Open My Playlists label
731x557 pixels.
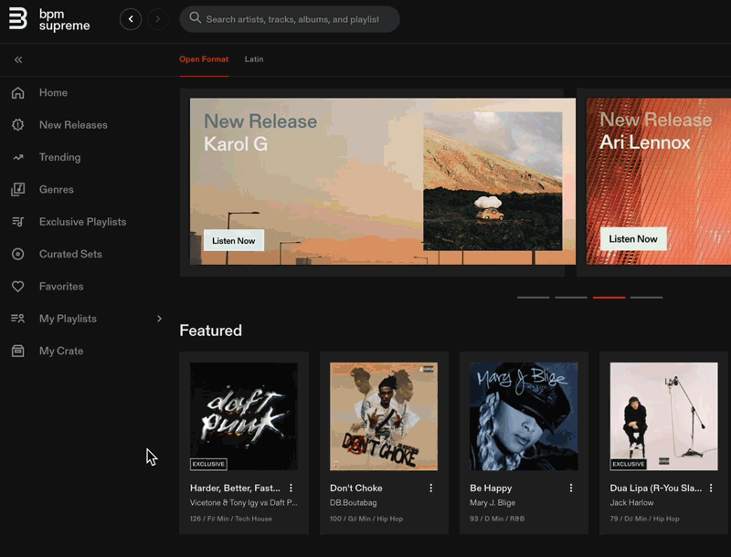pyautogui.click(x=68, y=319)
